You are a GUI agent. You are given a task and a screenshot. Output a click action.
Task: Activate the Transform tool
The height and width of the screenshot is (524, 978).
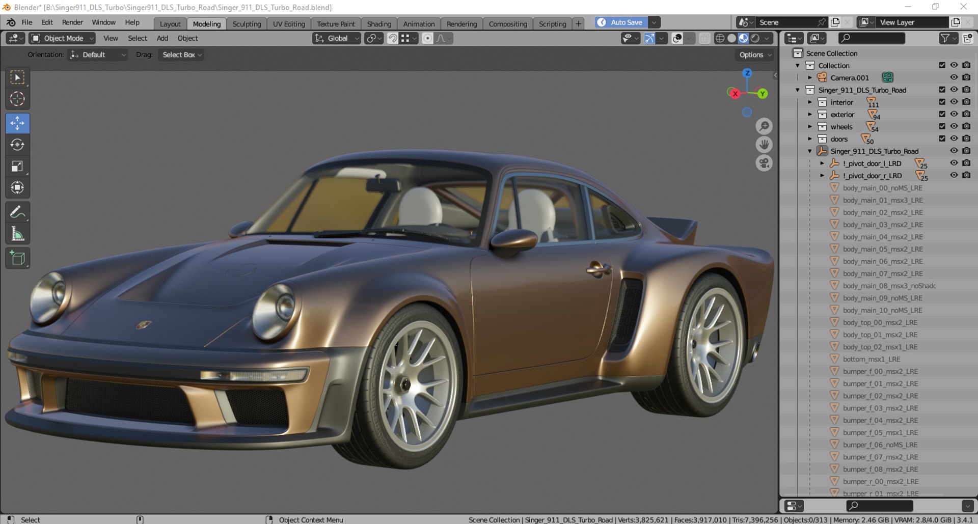pos(17,188)
